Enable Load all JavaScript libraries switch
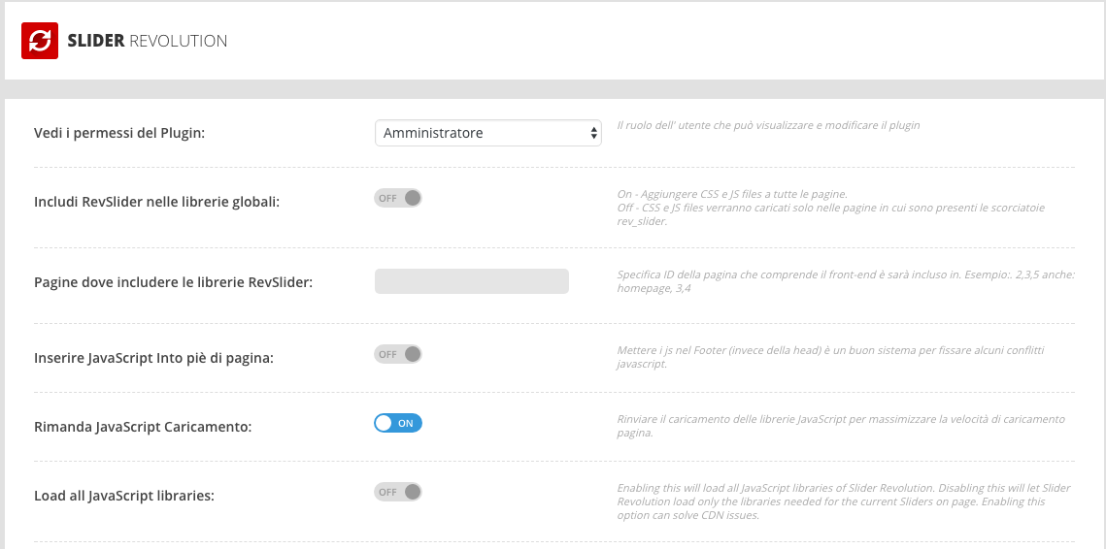 coord(398,492)
